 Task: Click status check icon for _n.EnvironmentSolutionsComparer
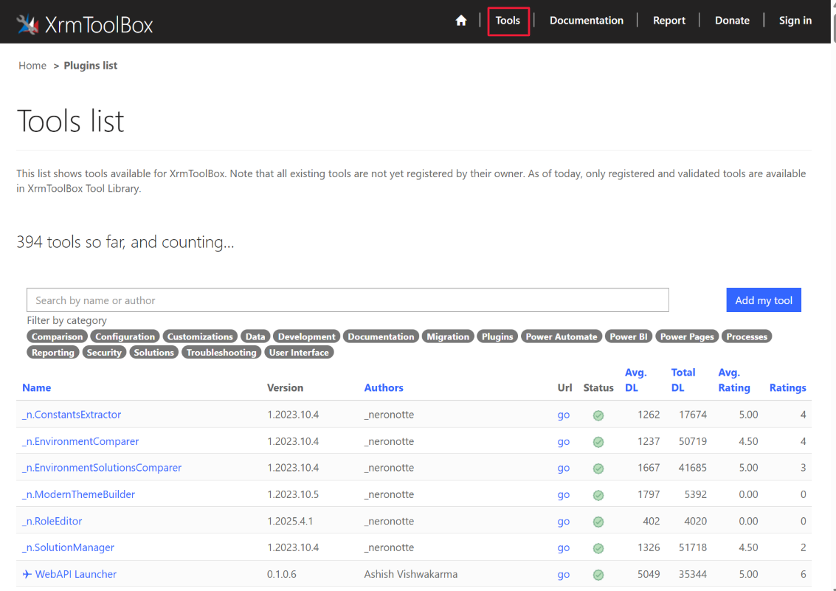pos(598,469)
